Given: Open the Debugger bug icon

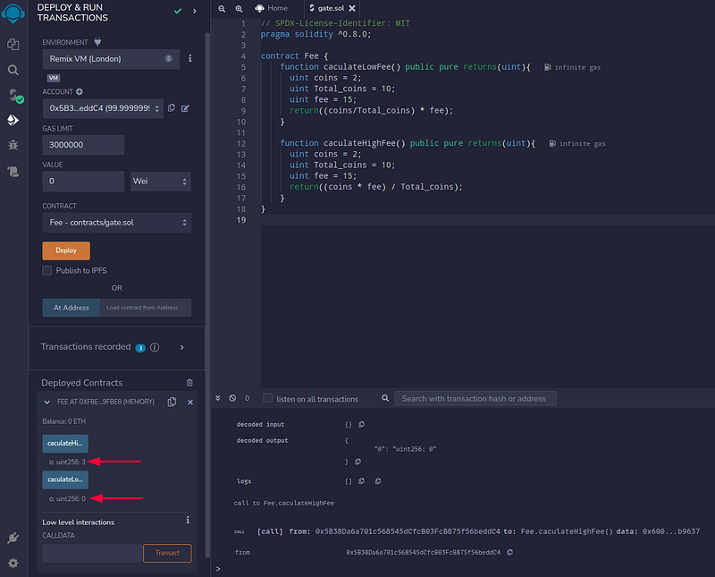Looking at the screenshot, I should 13,144.
